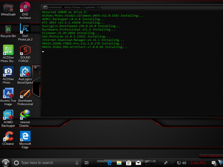The height and width of the screenshot is (167, 223).
Task: Open Task View on the taskbar
Action: (x=86, y=163)
